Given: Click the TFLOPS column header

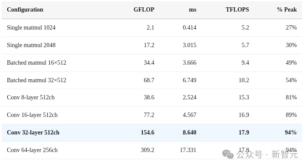Looking at the screenshot, I should coord(237,9).
